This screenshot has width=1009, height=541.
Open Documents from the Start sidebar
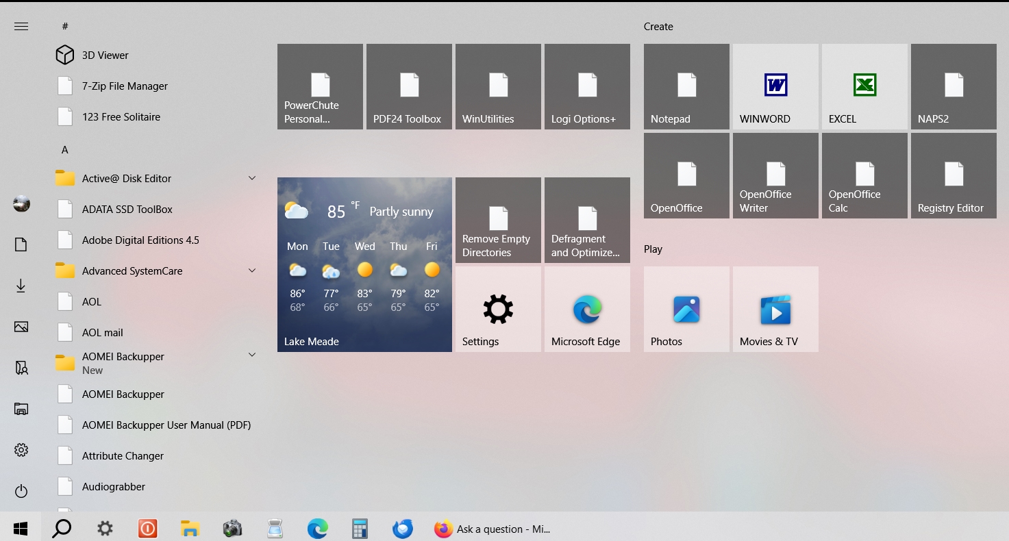21,244
